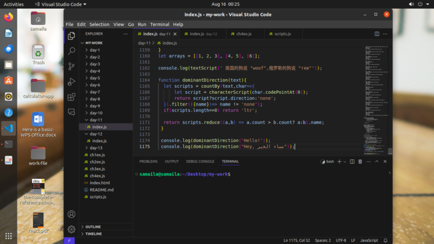Click the editor vertical scrollbar thumb
The height and width of the screenshot is (244, 434).
point(390,151)
